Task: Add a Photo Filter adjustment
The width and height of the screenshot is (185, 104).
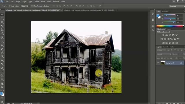Action: tap(171, 39)
